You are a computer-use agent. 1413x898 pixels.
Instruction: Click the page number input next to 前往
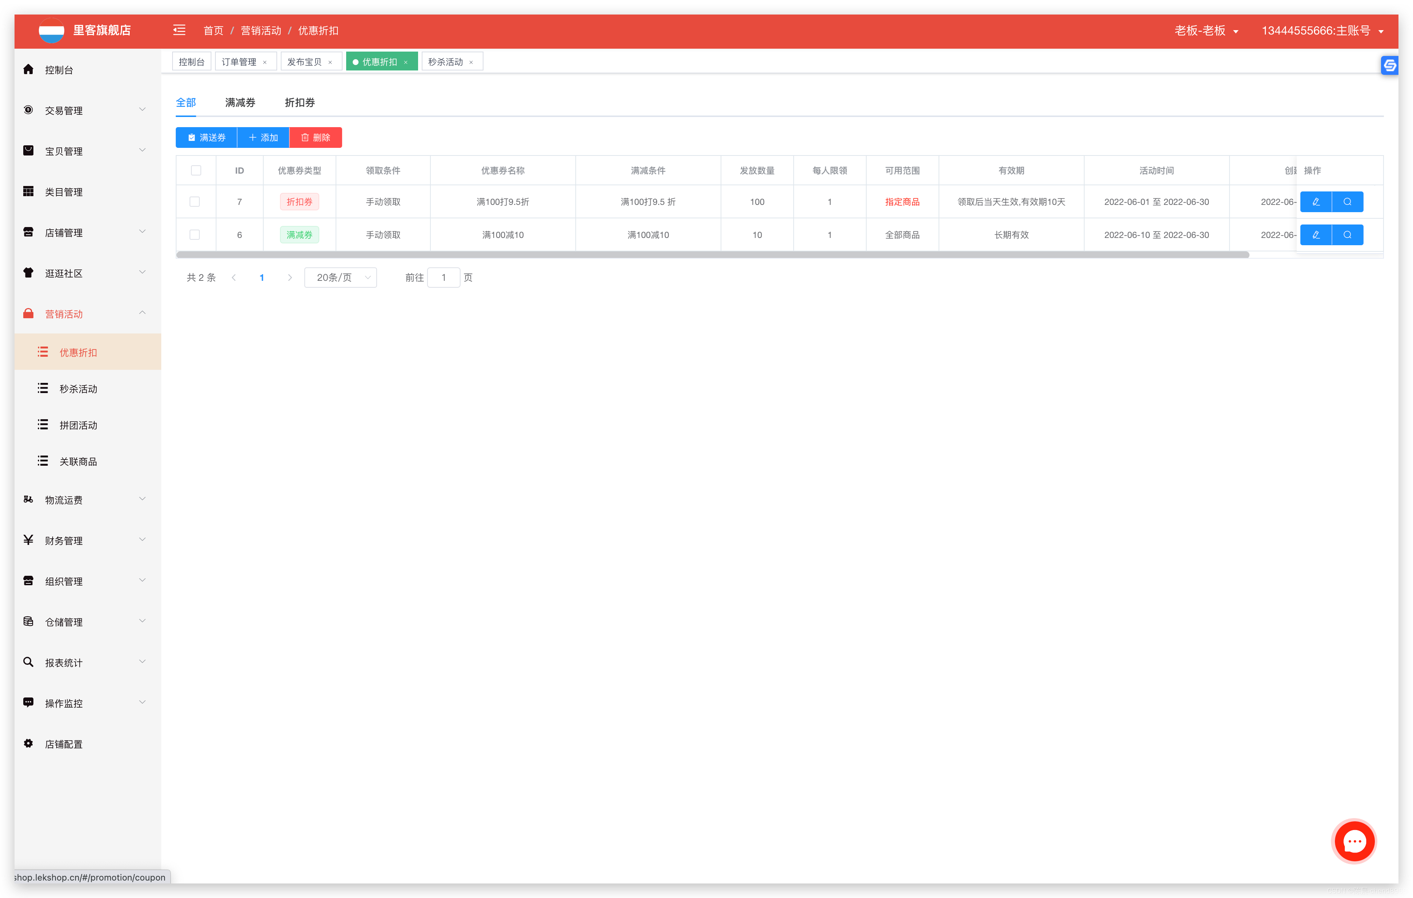click(x=444, y=277)
